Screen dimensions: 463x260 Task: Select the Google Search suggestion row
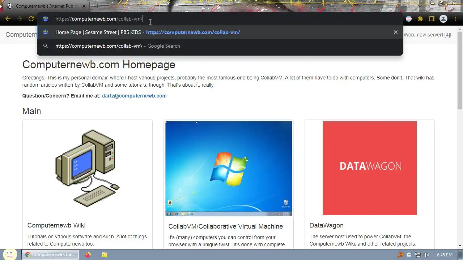[x=220, y=46]
